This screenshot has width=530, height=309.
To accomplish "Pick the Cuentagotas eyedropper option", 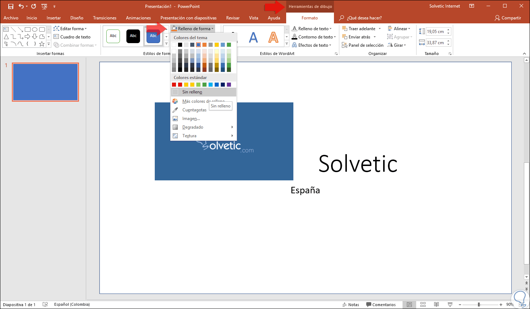I will click(x=194, y=110).
